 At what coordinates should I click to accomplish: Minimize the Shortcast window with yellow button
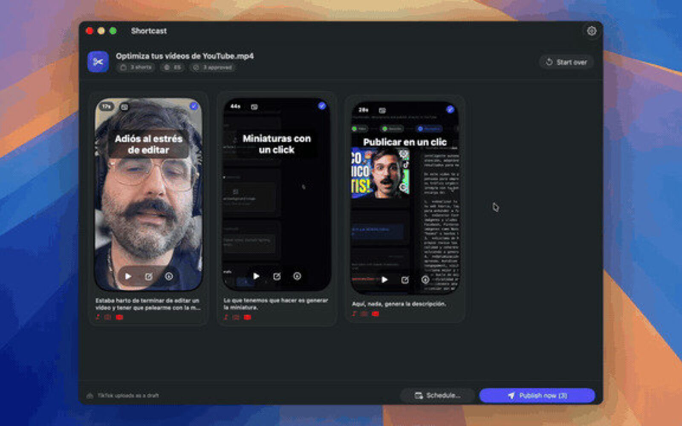(x=101, y=31)
